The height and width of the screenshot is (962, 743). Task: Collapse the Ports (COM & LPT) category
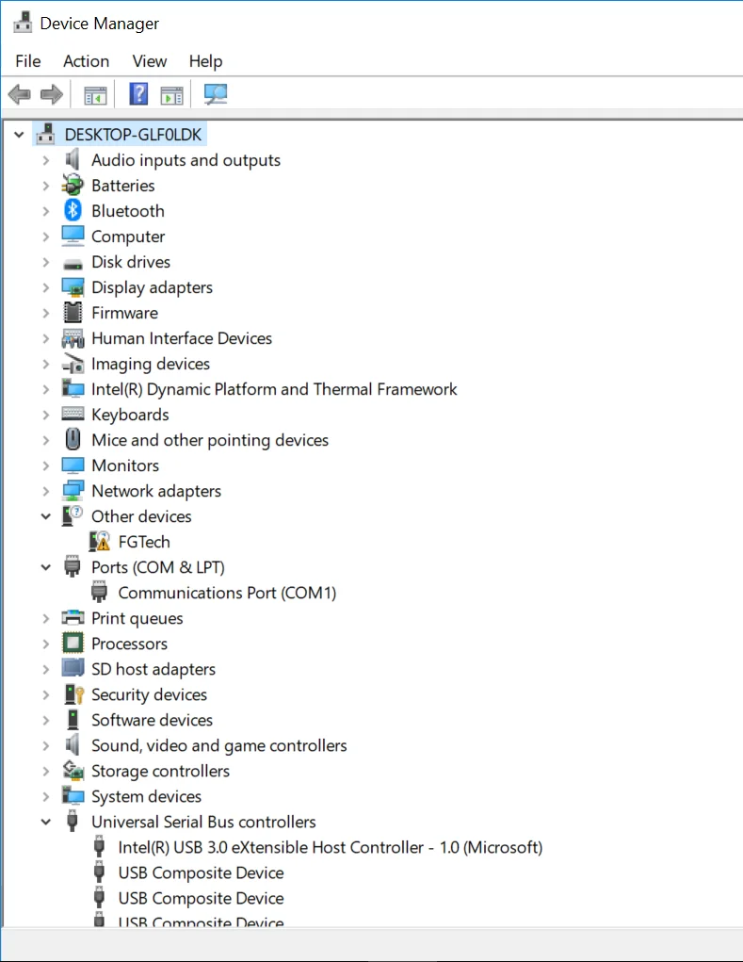point(46,567)
